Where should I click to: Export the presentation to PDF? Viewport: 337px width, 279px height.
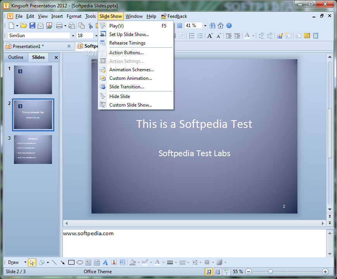(x=49, y=26)
